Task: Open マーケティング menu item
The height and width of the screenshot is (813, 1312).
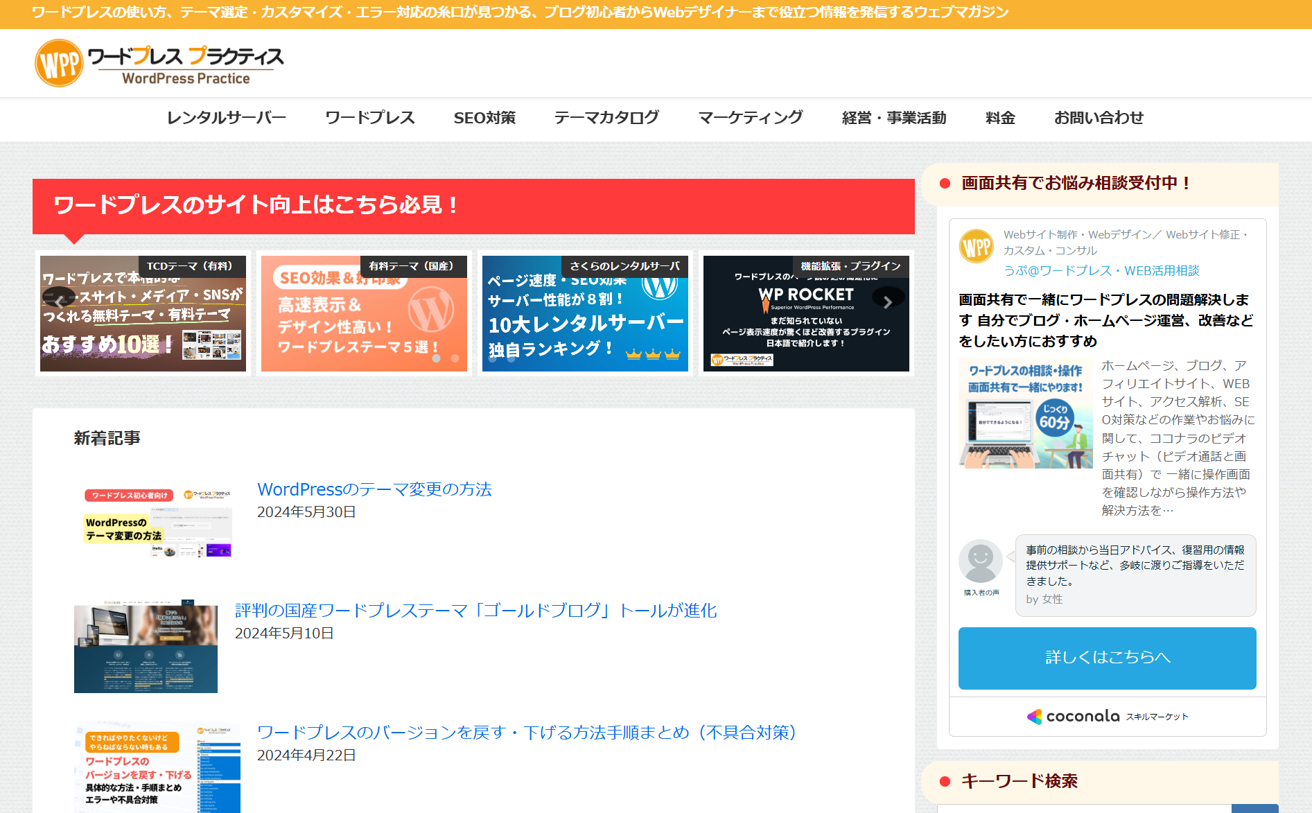Action: pos(751,118)
